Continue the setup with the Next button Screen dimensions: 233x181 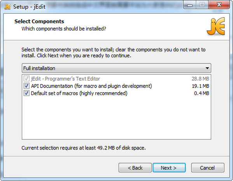click(169, 168)
